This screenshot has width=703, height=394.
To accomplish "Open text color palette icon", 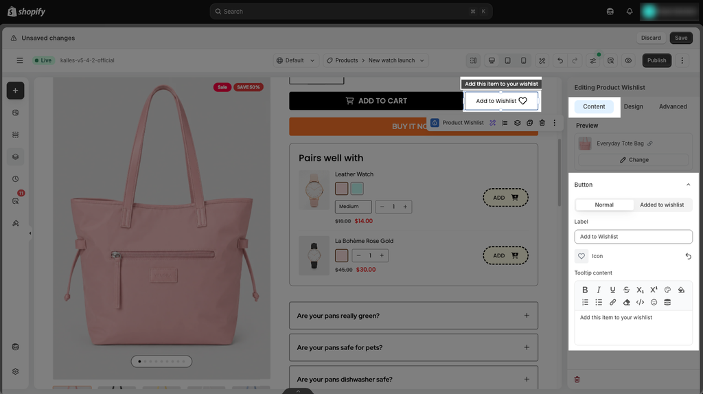I will tap(667, 290).
